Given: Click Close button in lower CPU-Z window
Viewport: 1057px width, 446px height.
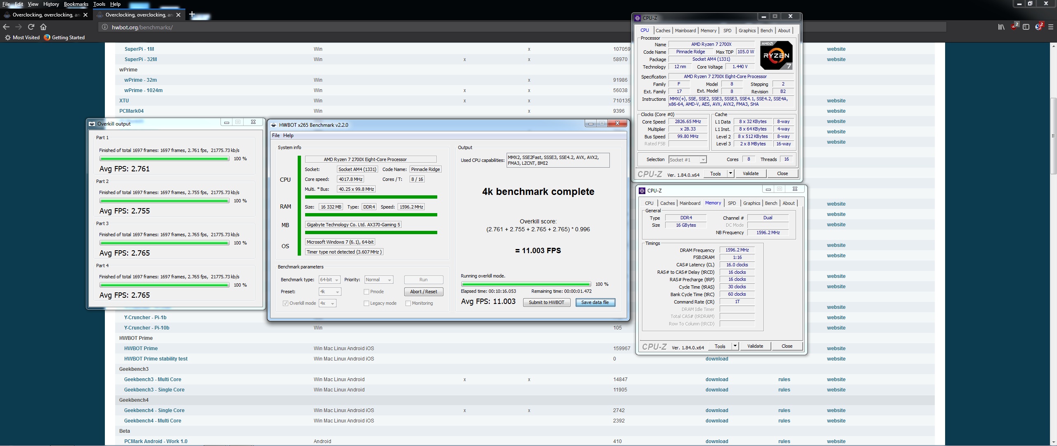Looking at the screenshot, I should point(787,346).
